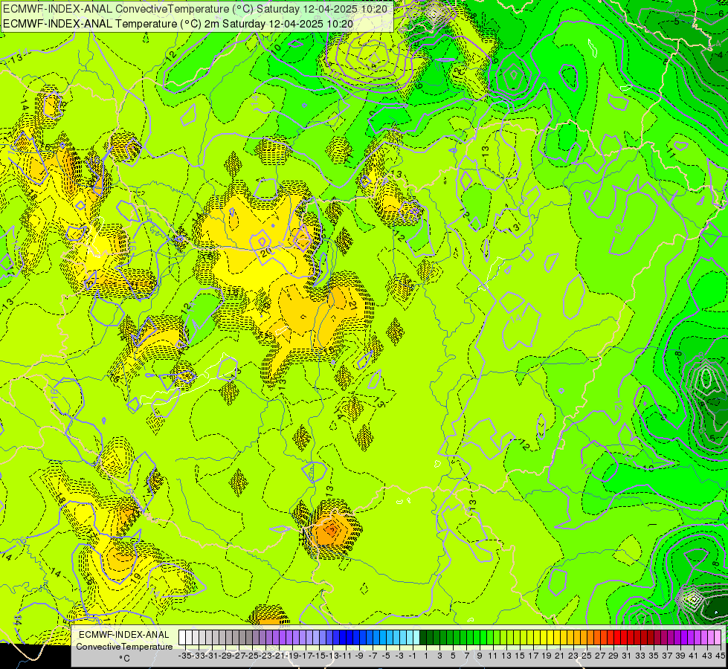This screenshot has height=669, width=728.
Task: Click the '-1' value on the legend scale
Action: [x=413, y=656]
